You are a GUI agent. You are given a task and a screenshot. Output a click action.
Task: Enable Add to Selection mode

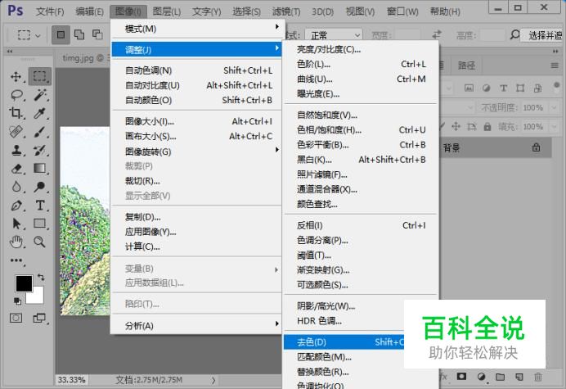79,34
